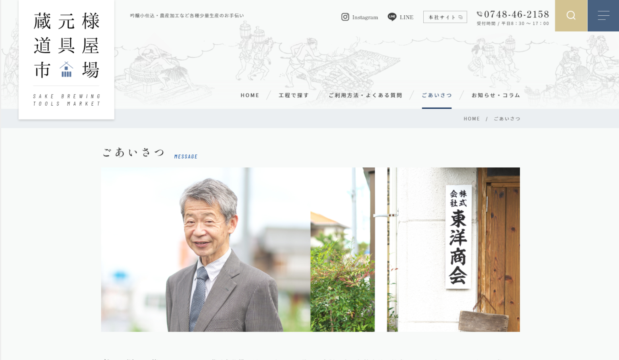
Task: Select the ごあいさつ navigation tab
Action: coord(437,96)
